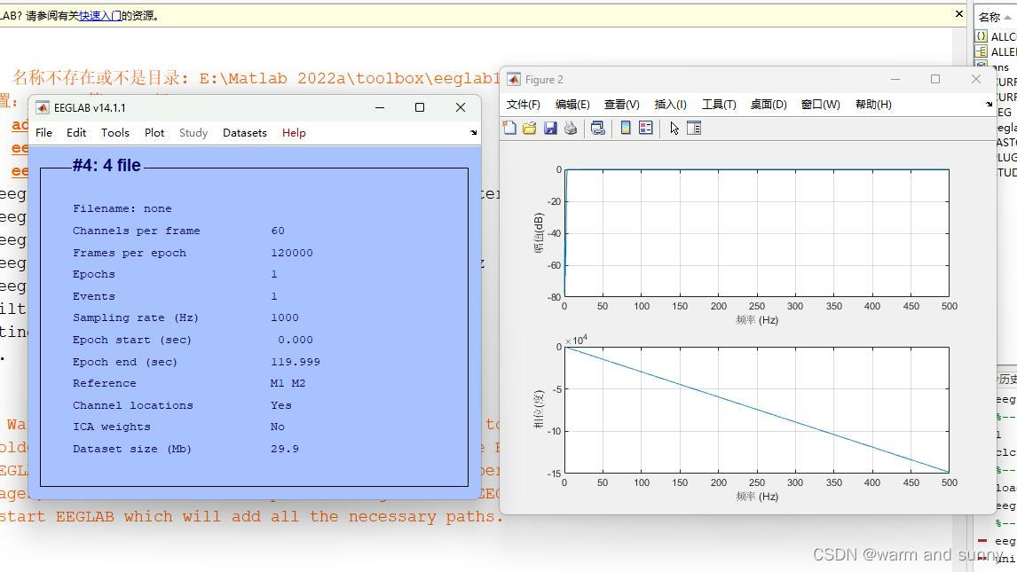Activate the Edit Plot arrow tool
This screenshot has width=1017, height=572.
(x=674, y=129)
